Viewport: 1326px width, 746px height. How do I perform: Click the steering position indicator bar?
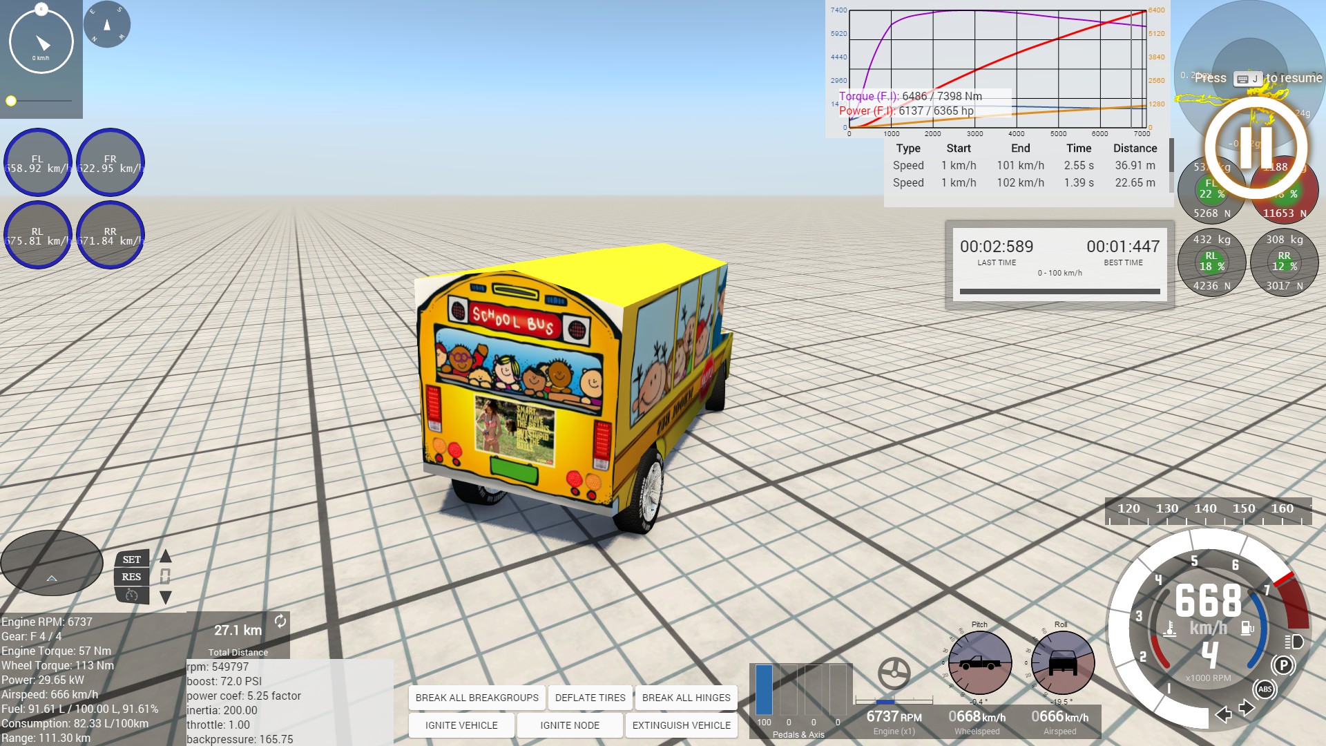click(894, 700)
